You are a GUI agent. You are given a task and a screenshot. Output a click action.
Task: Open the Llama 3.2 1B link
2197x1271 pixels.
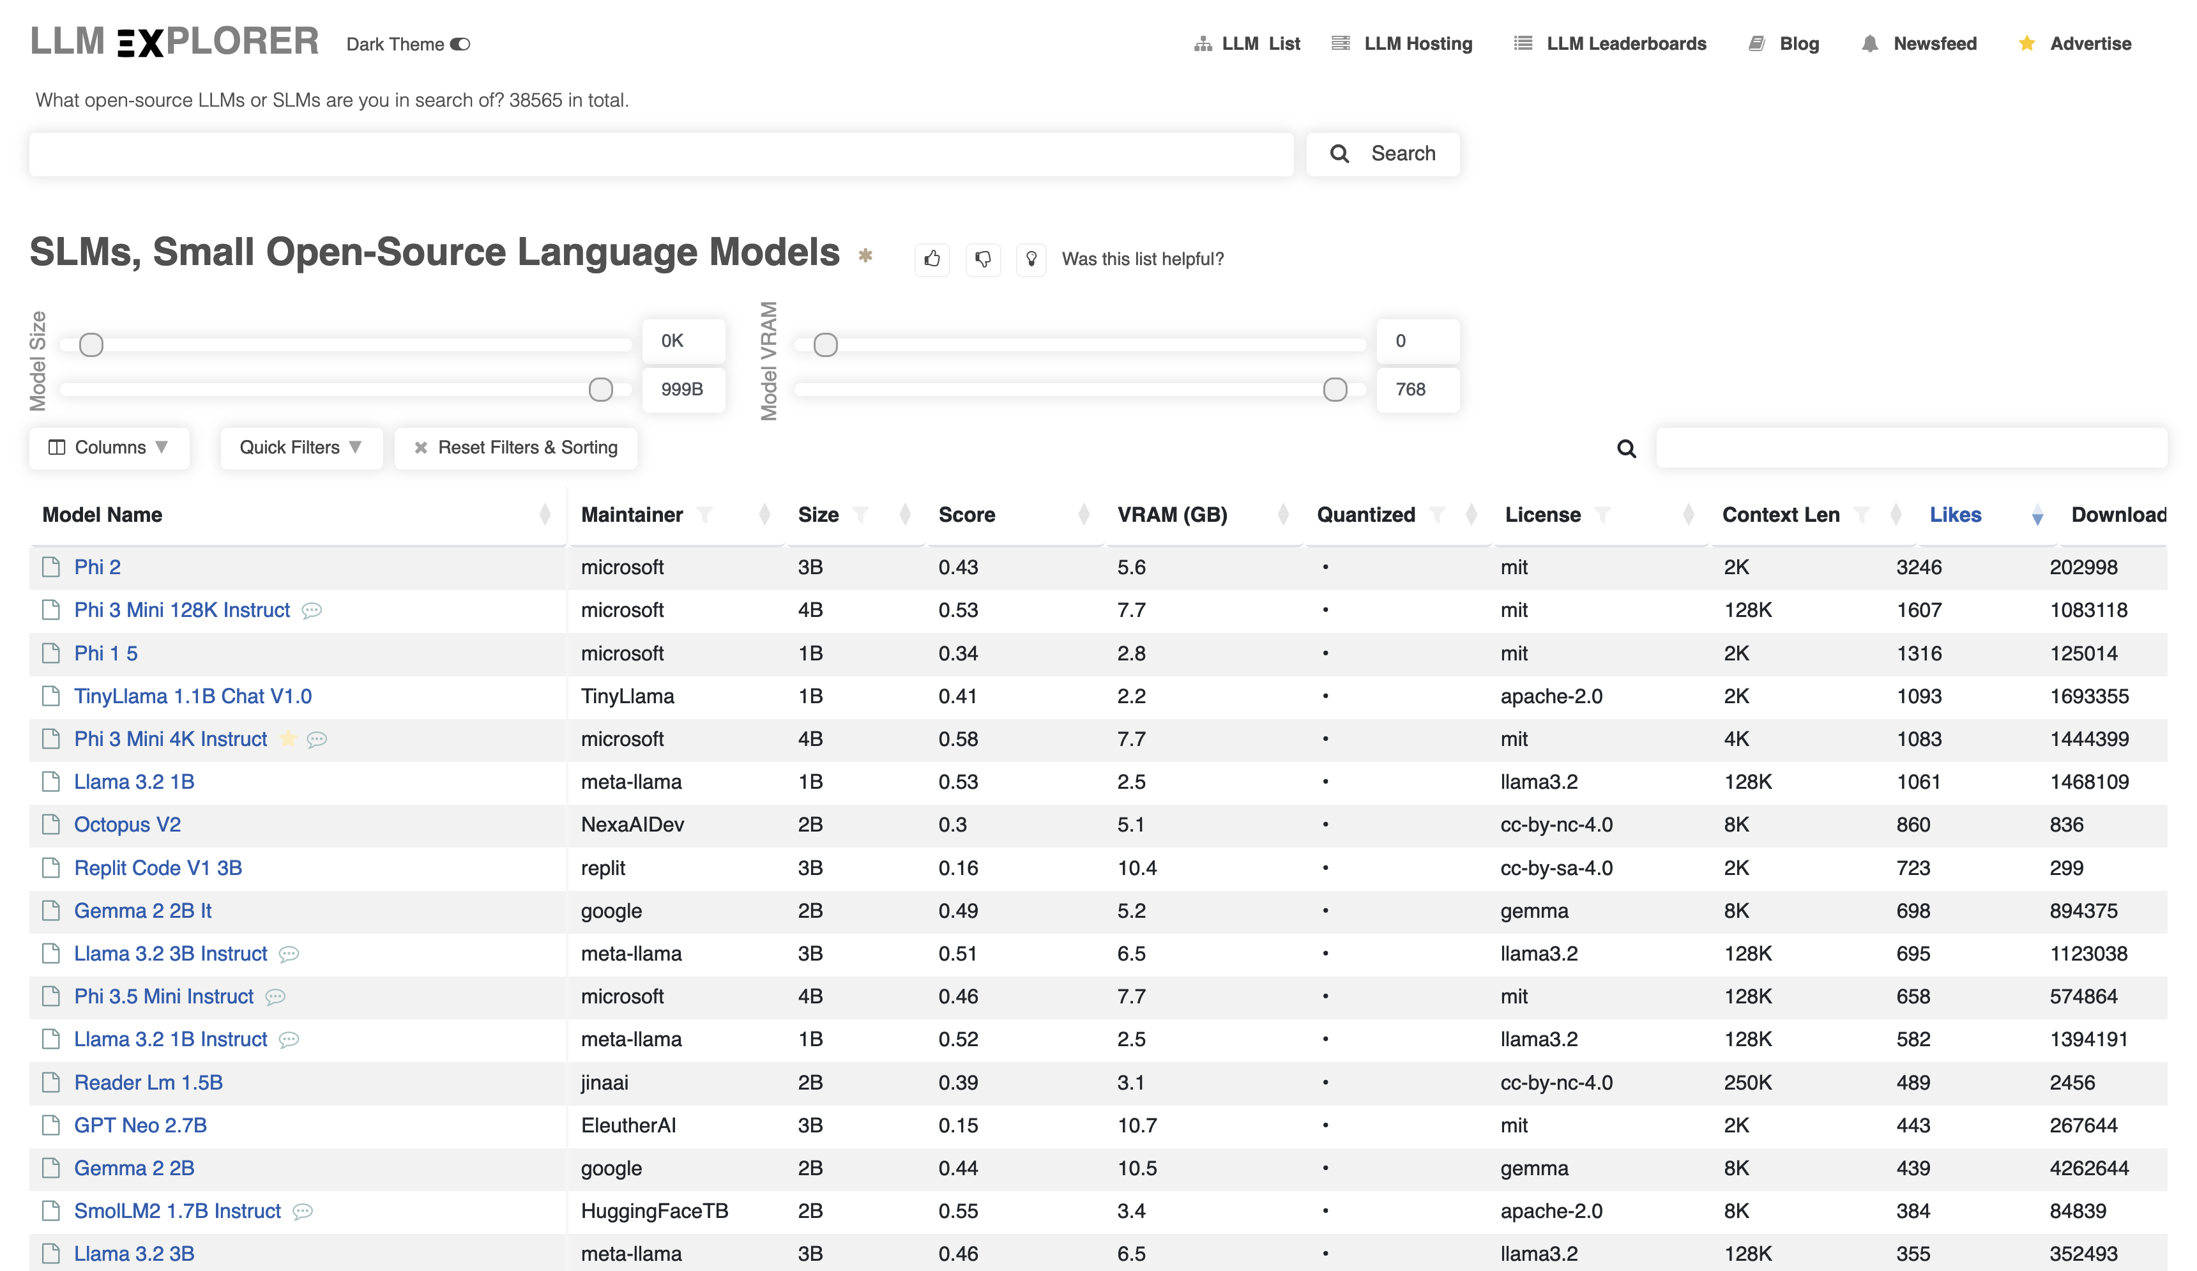coord(134,782)
